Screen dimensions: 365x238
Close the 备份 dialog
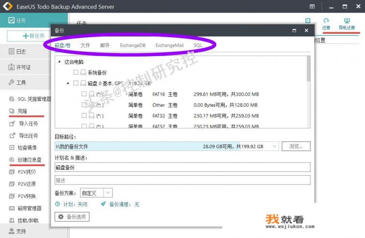[307, 30]
